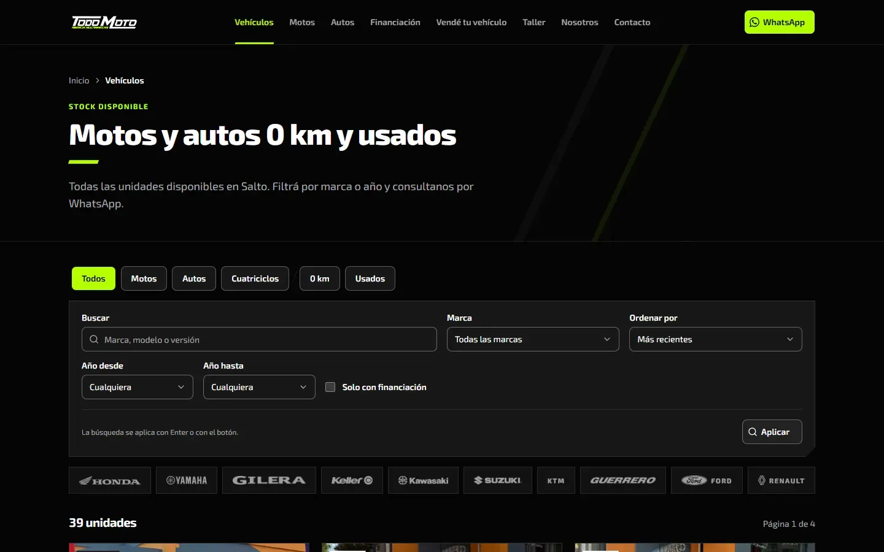The height and width of the screenshot is (552, 884).
Task: Select the Todos filter chip
Action: coord(93,278)
